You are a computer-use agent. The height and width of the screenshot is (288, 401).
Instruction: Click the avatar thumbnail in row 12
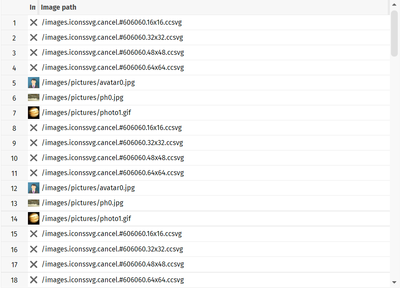(34, 188)
